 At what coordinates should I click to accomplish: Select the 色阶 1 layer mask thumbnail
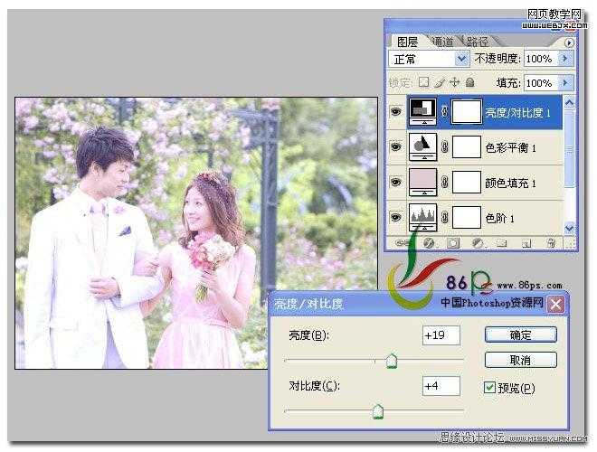click(467, 217)
